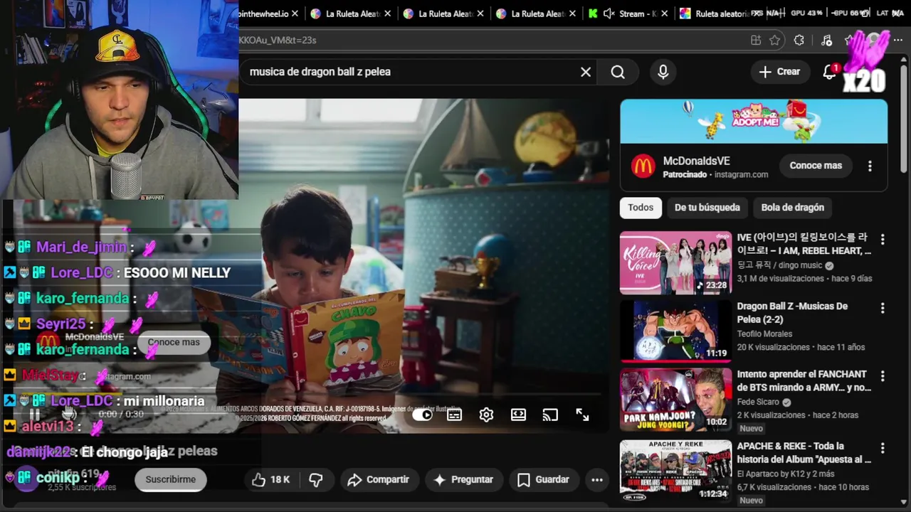
Task: Open YouTube notifications bell
Action: click(x=830, y=72)
